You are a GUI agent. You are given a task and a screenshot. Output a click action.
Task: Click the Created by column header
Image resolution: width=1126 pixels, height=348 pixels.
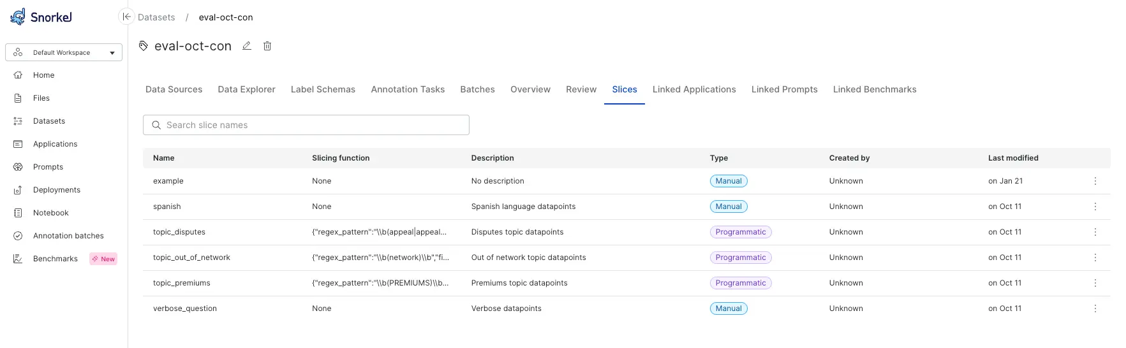tap(849, 158)
